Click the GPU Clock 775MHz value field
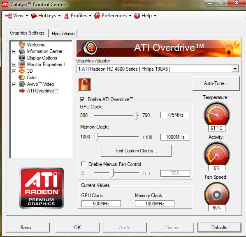Screen dimensions: 246x237 click(175, 115)
